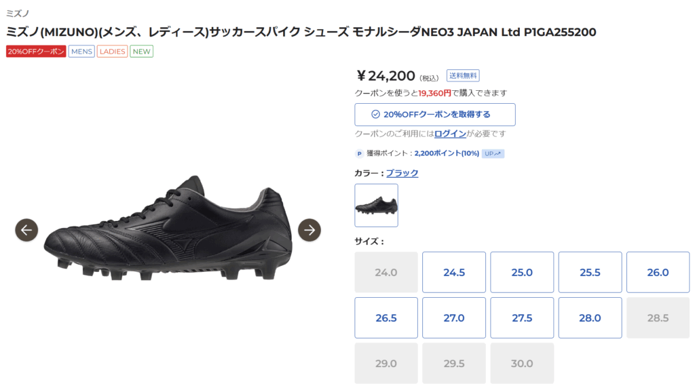Click the 送料無料 free shipping badge
Screen dimensions: 695x388
coord(463,76)
